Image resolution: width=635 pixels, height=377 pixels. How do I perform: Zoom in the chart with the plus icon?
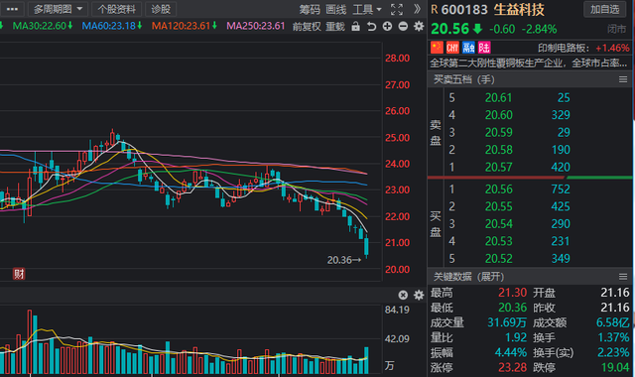click(387, 27)
